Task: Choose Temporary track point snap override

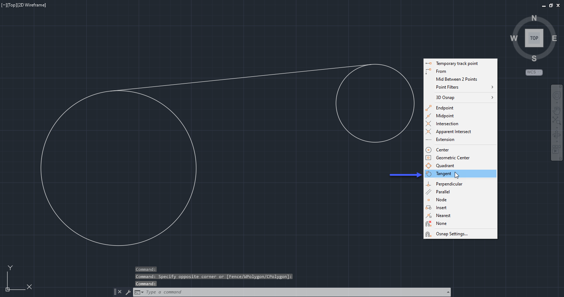Action: pyautogui.click(x=460, y=63)
